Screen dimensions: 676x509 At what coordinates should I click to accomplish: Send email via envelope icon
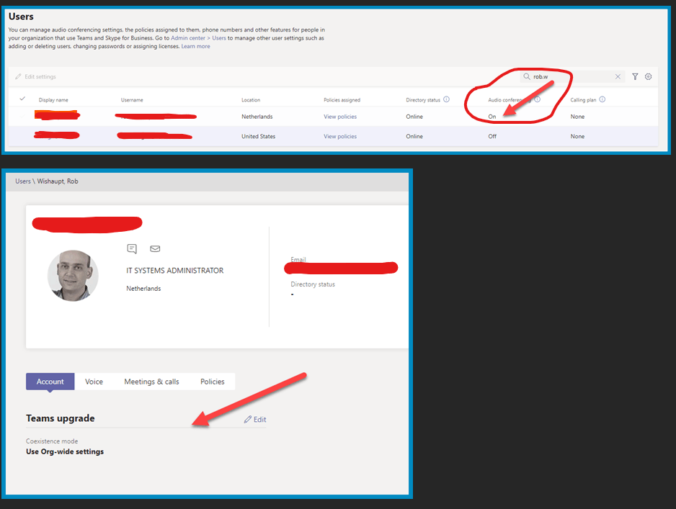[155, 248]
